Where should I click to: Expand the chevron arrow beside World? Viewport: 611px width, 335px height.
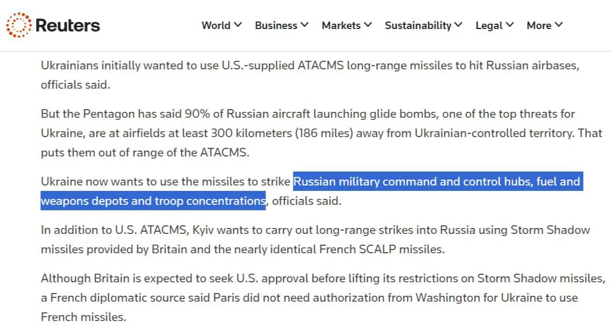point(238,25)
